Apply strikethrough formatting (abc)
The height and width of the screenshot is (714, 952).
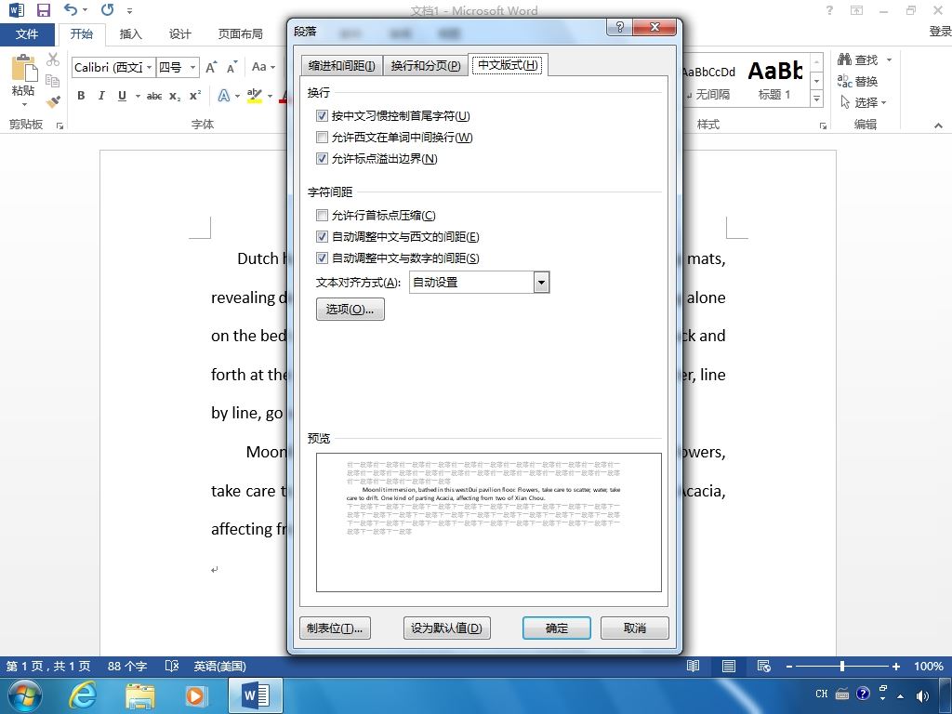pyautogui.click(x=154, y=96)
